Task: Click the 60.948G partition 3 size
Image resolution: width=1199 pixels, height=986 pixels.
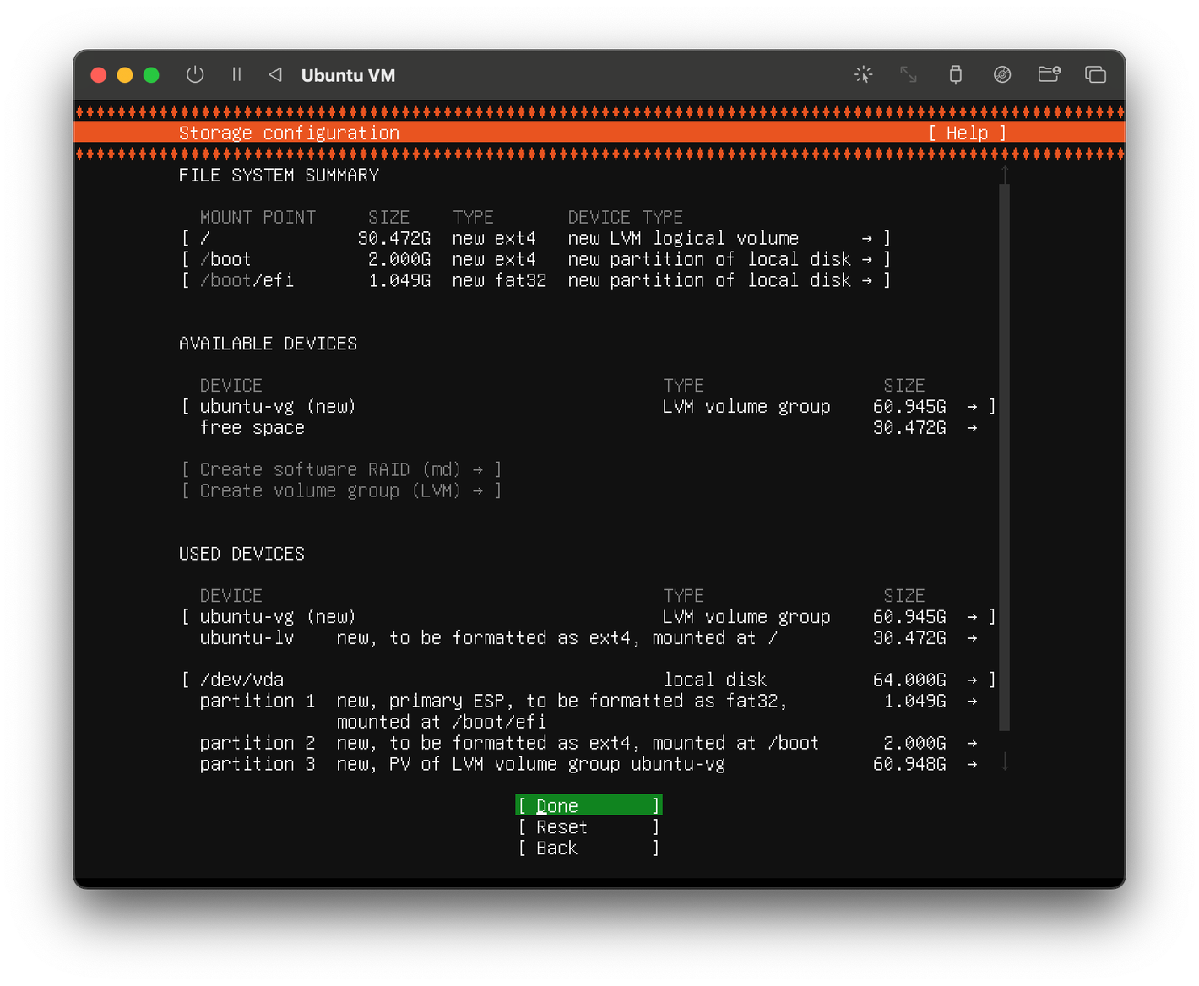Action: (x=909, y=764)
